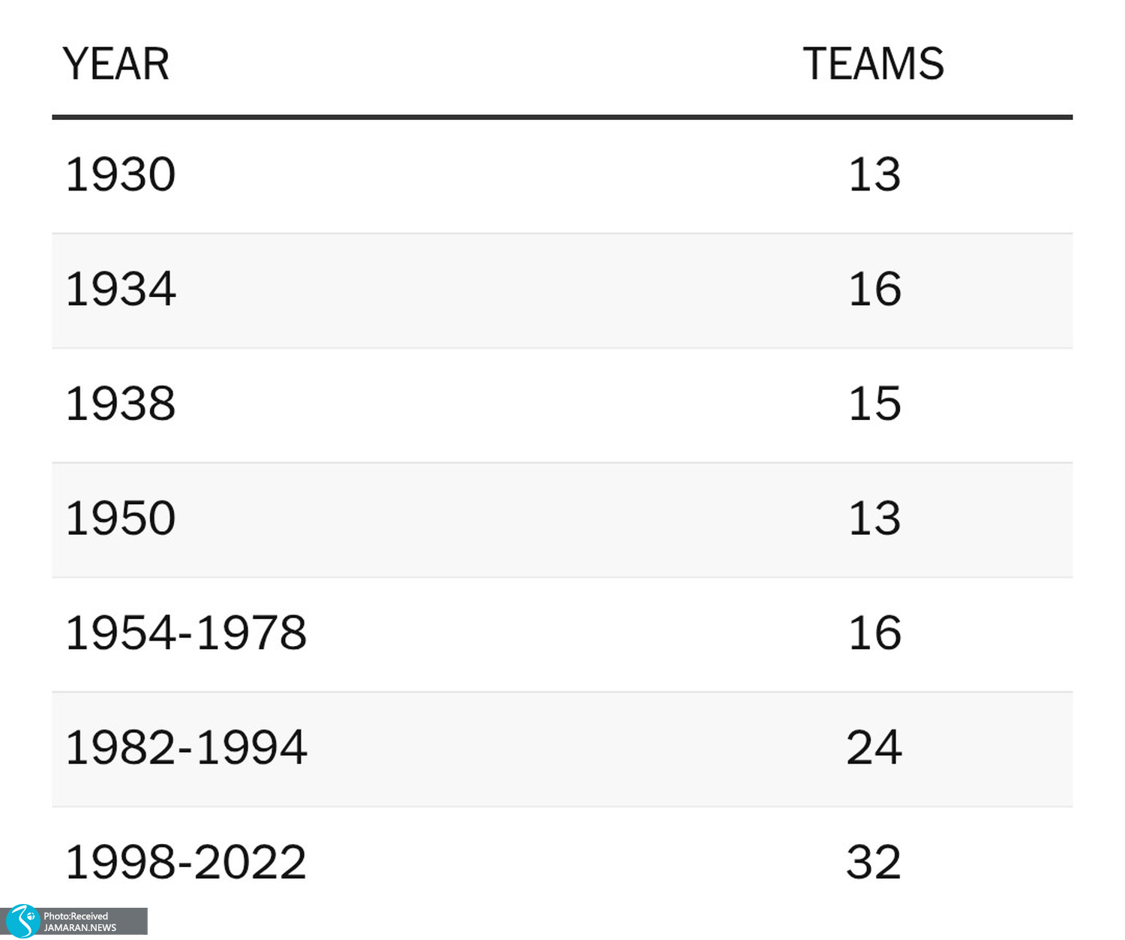
Task: Select the 1982-1994 year cell
Action: coord(187,748)
